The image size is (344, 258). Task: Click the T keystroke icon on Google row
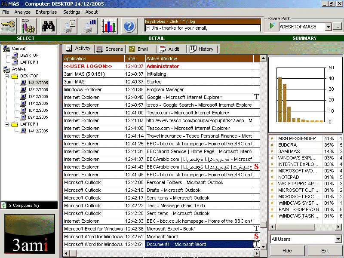click(x=256, y=97)
